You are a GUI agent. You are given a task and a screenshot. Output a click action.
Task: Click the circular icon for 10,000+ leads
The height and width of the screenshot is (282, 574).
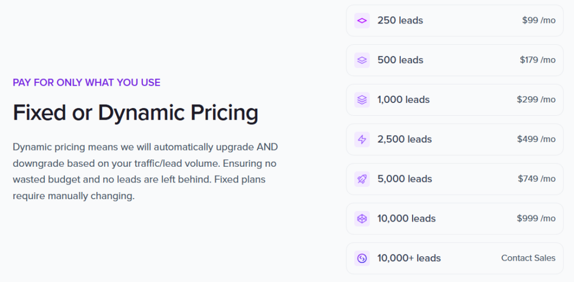click(362, 258)
